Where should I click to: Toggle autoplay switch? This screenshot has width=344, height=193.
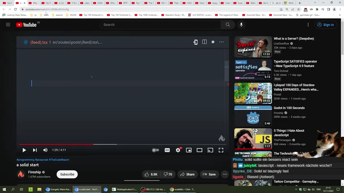coord(155,150)
